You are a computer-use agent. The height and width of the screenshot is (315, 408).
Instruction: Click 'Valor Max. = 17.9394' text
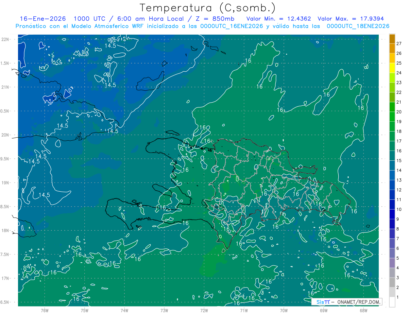[x=351, y=19]
